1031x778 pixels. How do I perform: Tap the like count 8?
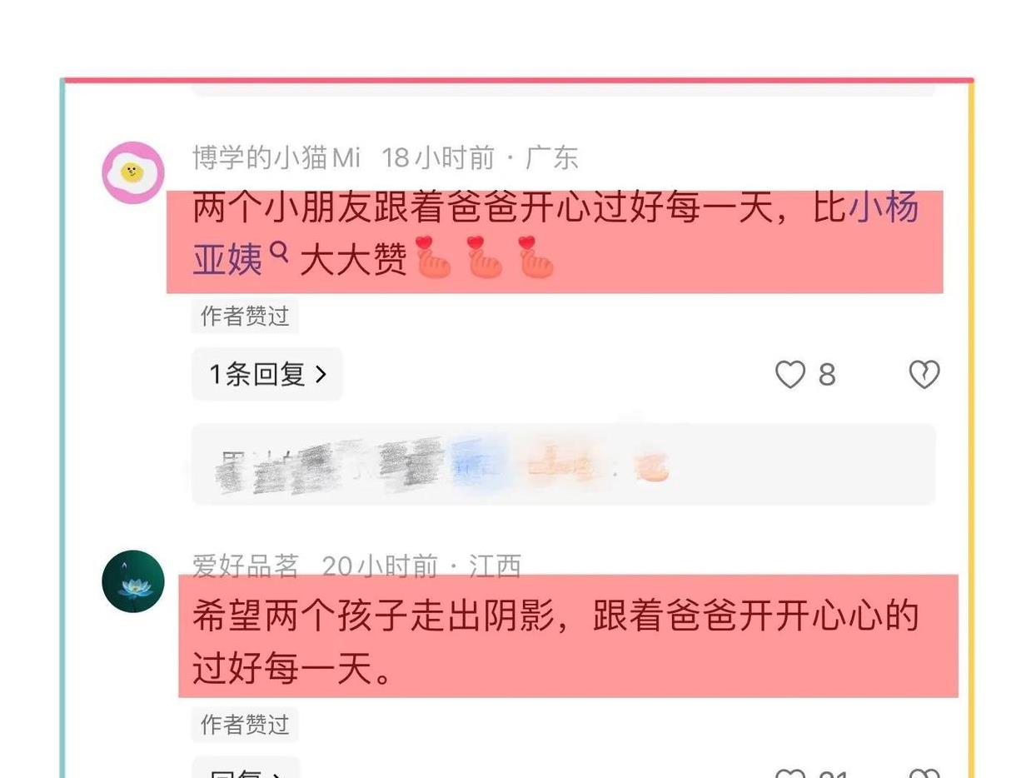[826, 375]
